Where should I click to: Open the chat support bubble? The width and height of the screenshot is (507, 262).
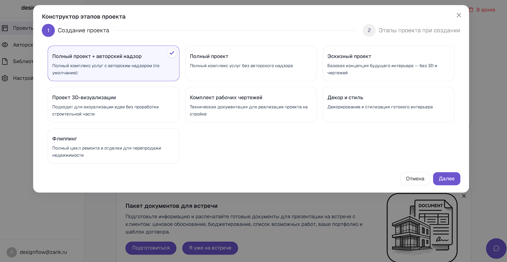click(496, 248)
